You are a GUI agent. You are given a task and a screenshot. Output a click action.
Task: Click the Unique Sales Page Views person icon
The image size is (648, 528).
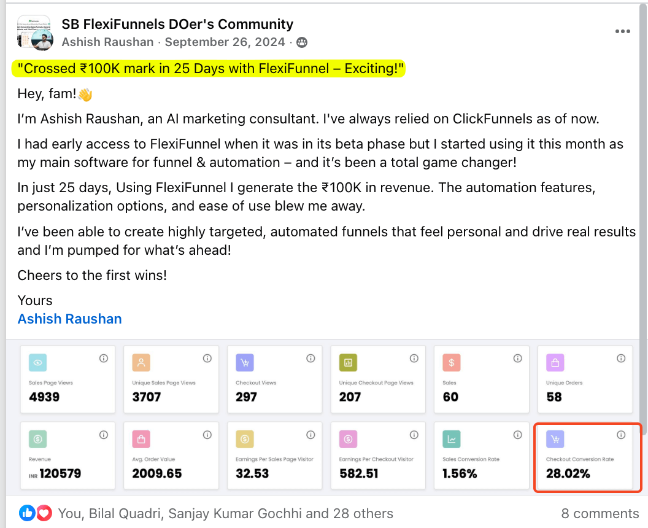click(x=141, y=363)
